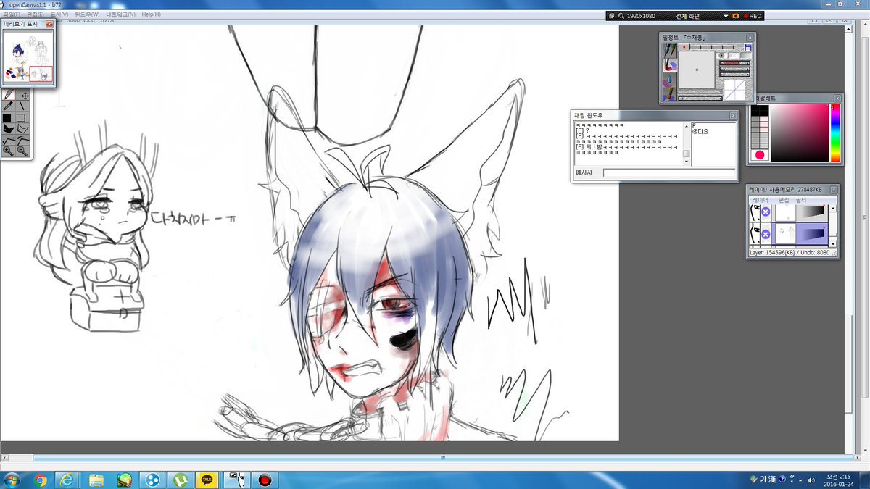The image size is (870, 489).
Task: Pick a color in the saturation square
Action: click(800, 133)
